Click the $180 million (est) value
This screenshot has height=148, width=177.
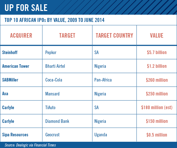[x=157, y=107]
